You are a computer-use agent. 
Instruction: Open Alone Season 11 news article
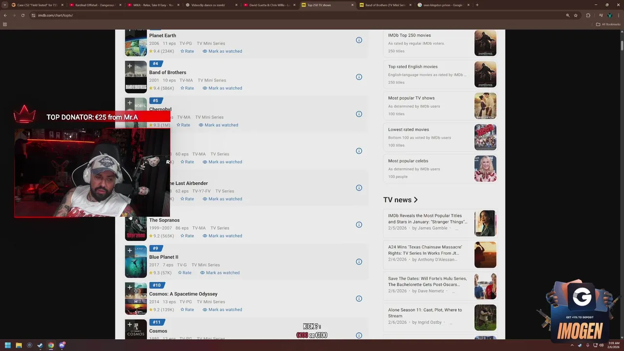click(x=425, y=313)
